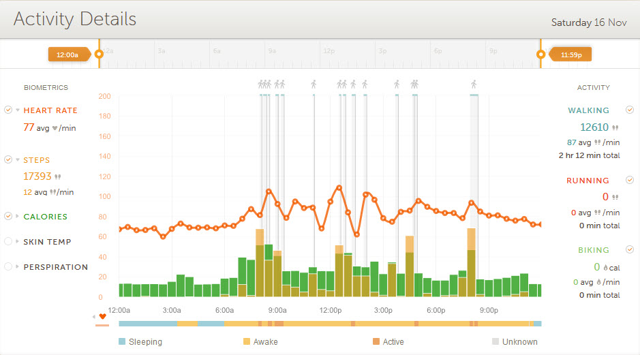Image resolution: width=640 pixels, height=355 pixels.
Task: Toggle the Walking activity checkbox
Action: coord(630,110)
